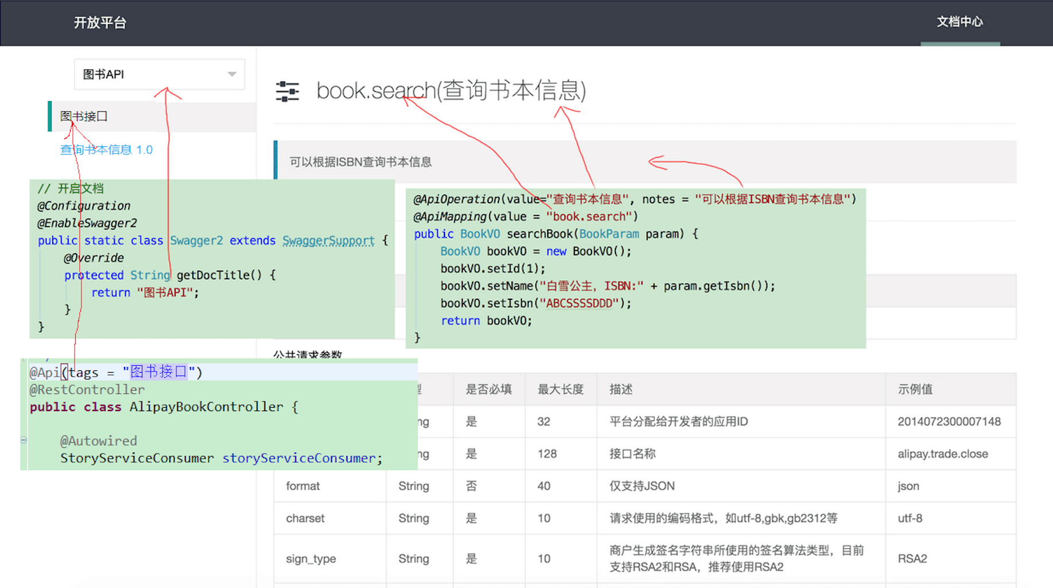This screenshot has height=588, width=1053.
Task: Click the 示例值 column header
Action: (915, 389)
